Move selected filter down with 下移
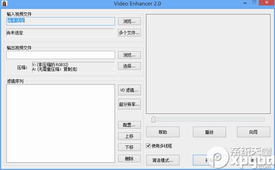 point(129,147)
